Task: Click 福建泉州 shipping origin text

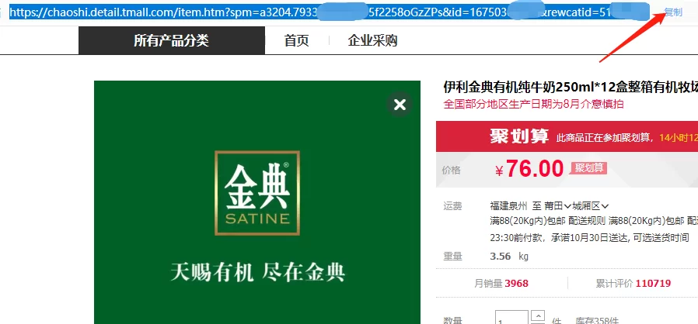Action: [508, 206]
